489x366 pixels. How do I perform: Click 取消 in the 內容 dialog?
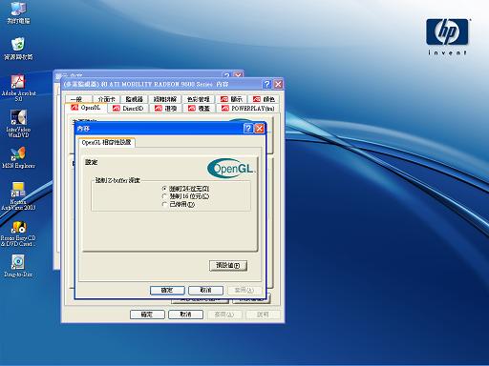point(205,290)
